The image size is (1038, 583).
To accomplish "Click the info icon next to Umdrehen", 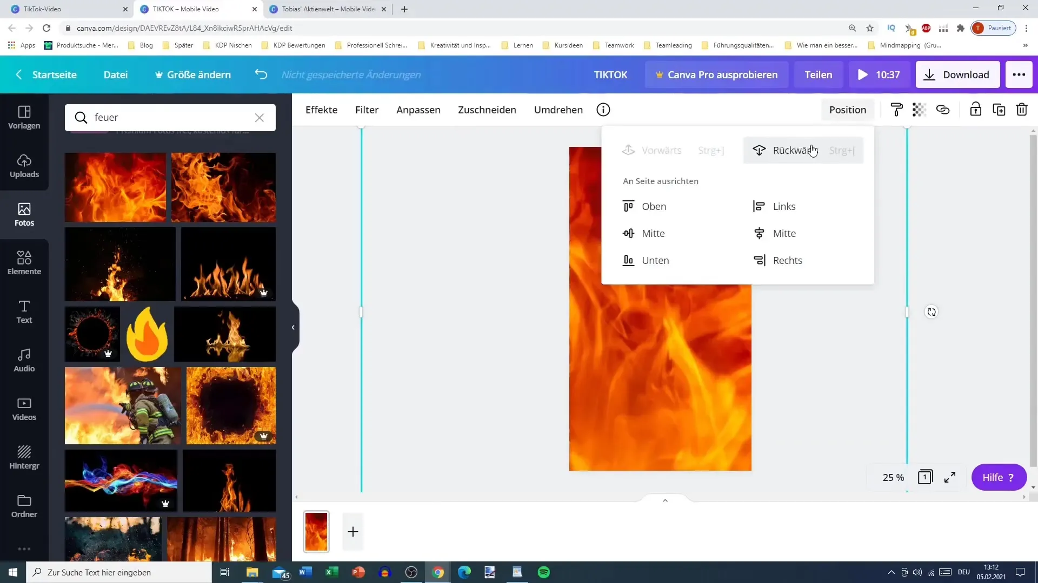I will coord(603,110).
